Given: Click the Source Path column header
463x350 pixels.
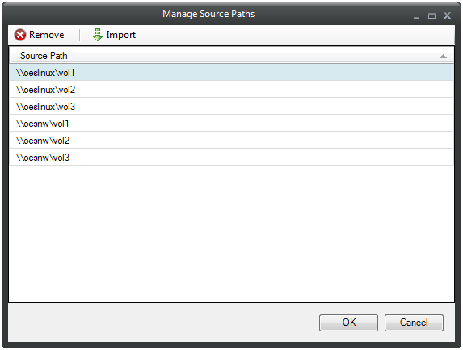Looking at the screenshot, I should click(231, 56).
